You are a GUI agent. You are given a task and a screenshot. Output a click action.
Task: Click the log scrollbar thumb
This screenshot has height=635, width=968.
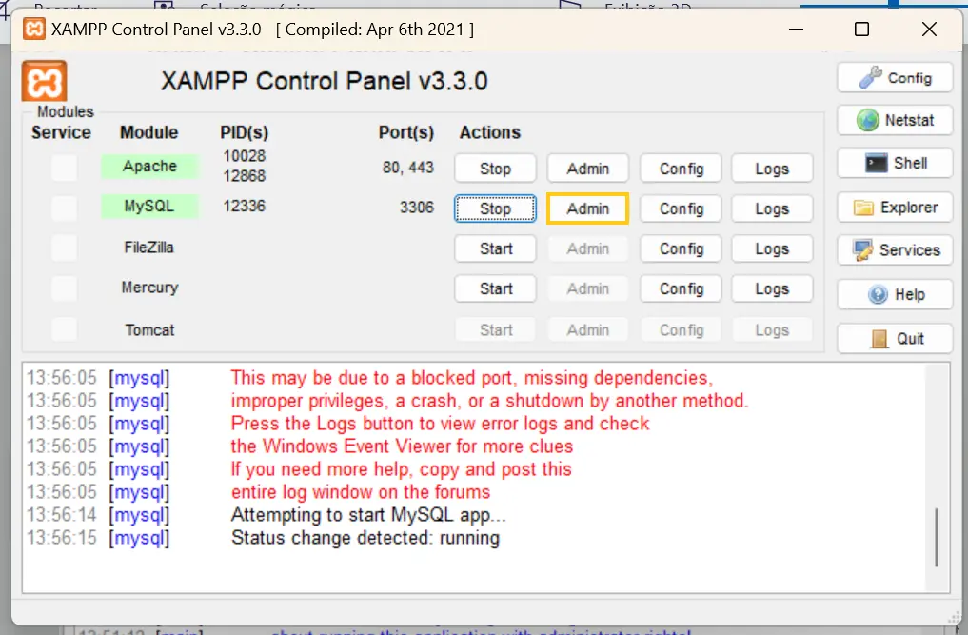(x=937, y=537)
